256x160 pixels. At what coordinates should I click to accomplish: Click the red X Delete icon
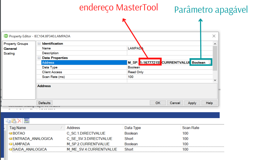(19, 121)
